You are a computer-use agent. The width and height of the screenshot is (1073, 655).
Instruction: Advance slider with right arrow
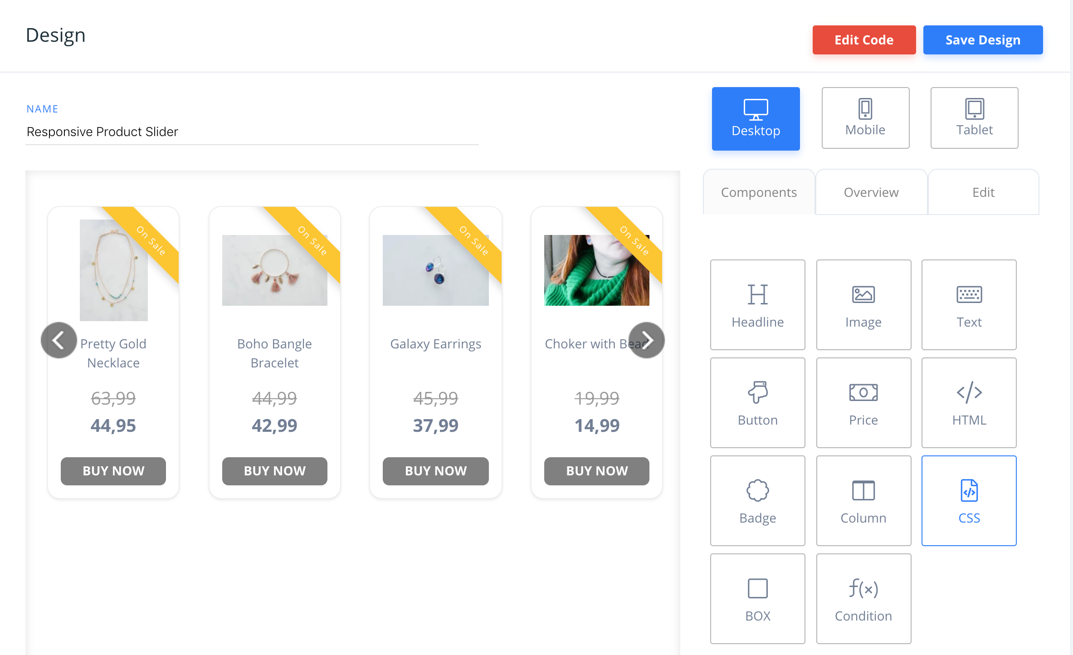click(x=647, y=340)
